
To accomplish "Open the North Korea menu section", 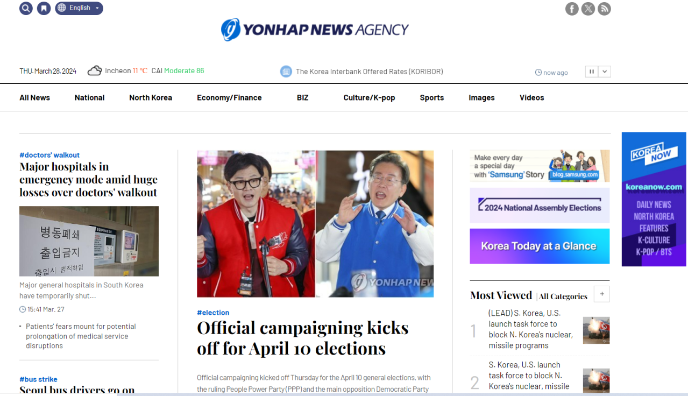I will pos(151,97).
